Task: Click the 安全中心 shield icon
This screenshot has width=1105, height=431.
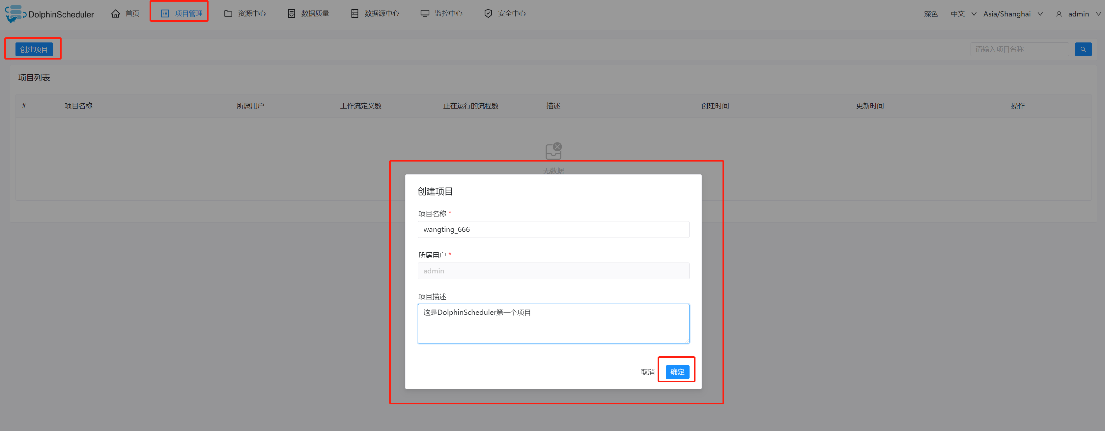Action: 488,14
